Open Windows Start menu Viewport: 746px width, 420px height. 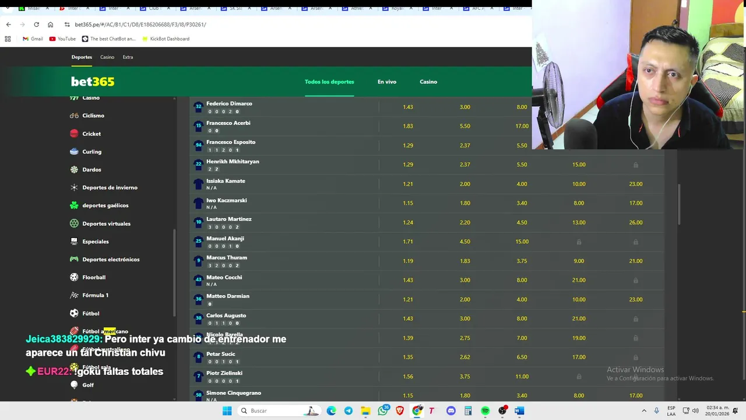pos(227,411)
